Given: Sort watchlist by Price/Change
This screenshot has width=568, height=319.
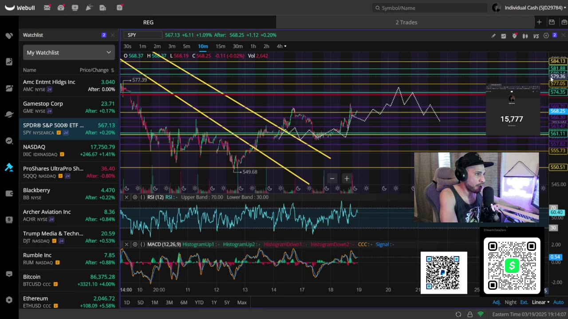Looking at the screenshot, I should click(97, 70).
